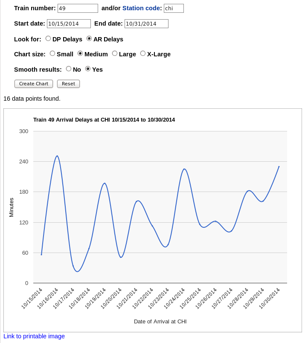Click the 120 y-axis value
The height and width of the screenshot is (343, 308).
23,222
